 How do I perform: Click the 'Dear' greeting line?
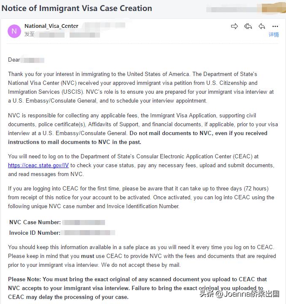[14, 60]
